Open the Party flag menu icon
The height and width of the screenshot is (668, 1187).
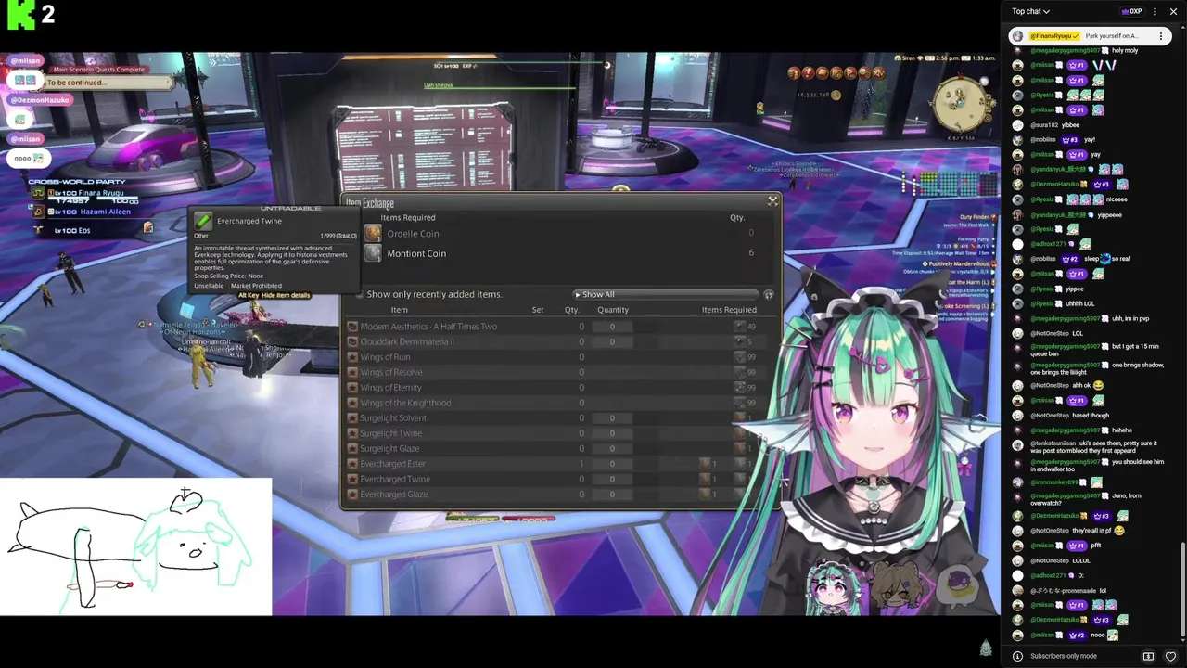coord(850,73)
